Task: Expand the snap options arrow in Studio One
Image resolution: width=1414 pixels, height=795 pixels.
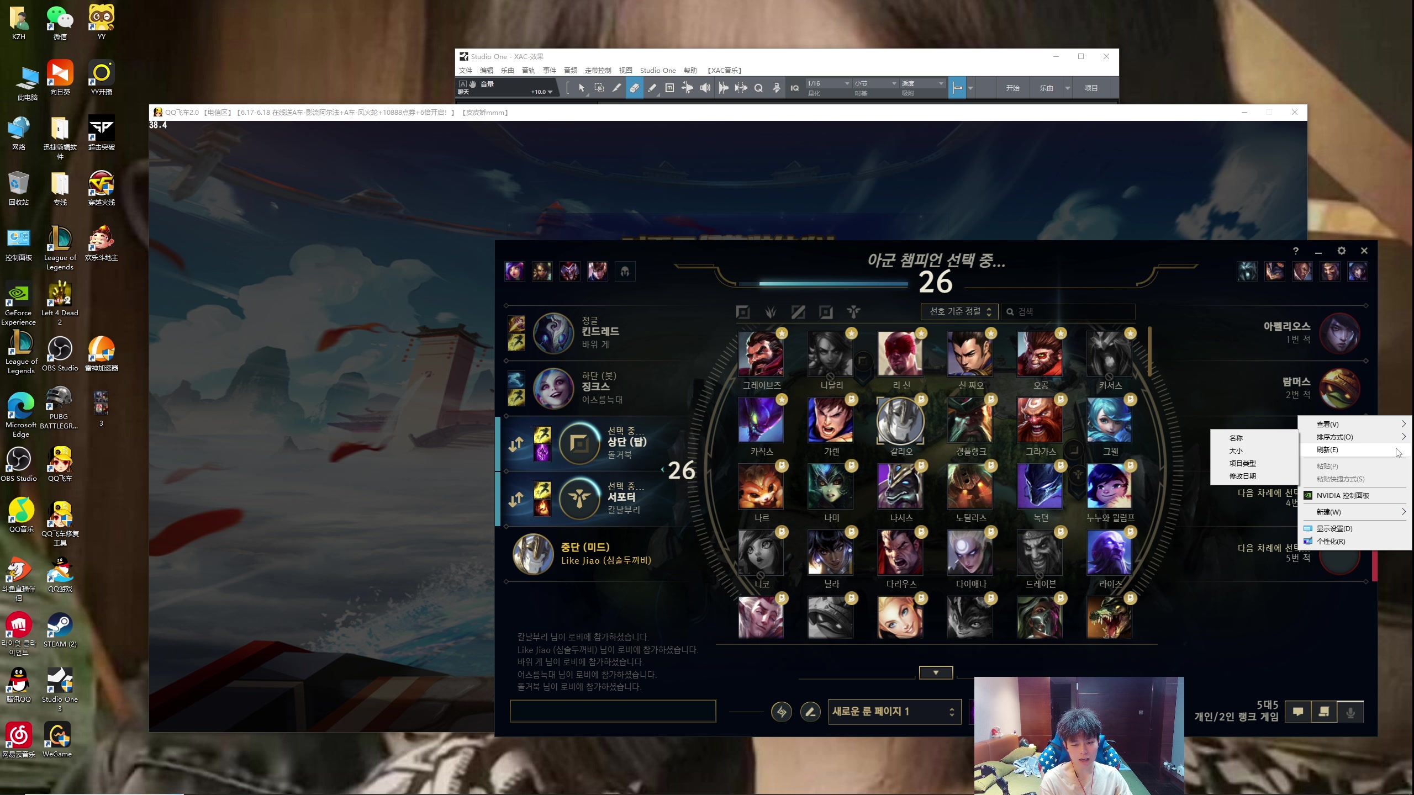Action: 970,88
